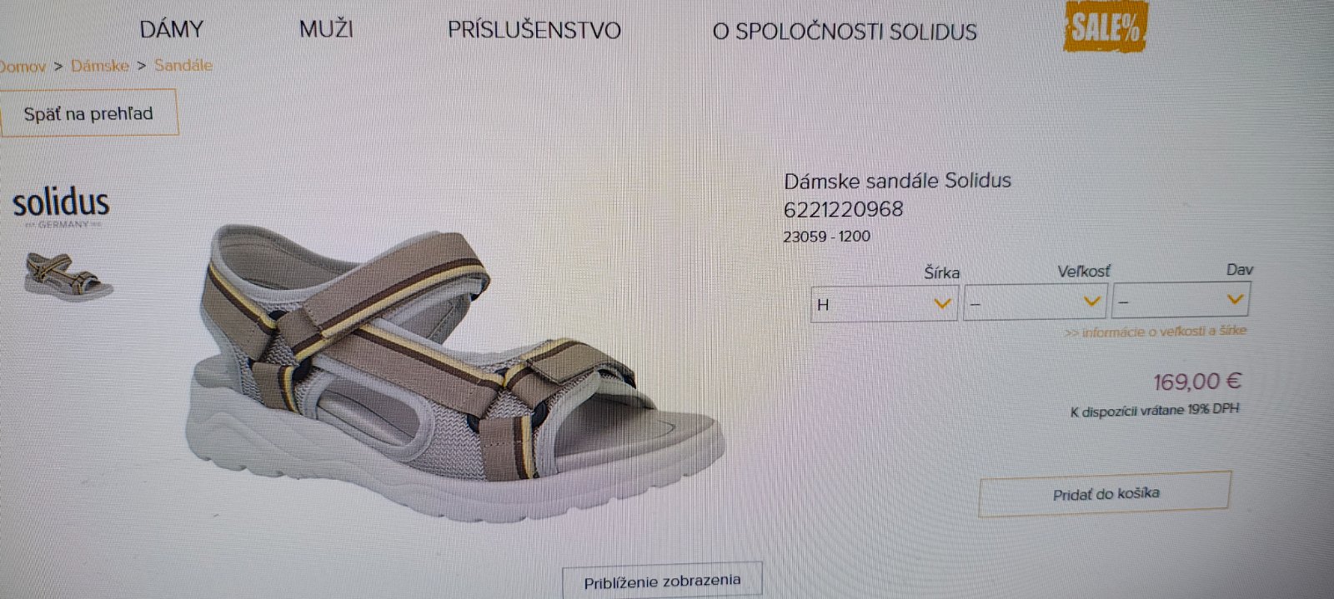The width and height of the screenshot is (1334, 599).
Task: Open O SPOLOČNOSTI SOLIDUS page
Action: tap(844, 32)
